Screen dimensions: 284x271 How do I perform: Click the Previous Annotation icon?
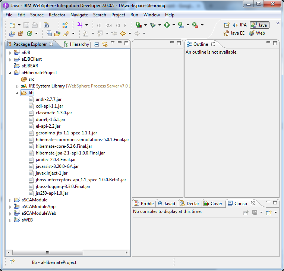100,34
